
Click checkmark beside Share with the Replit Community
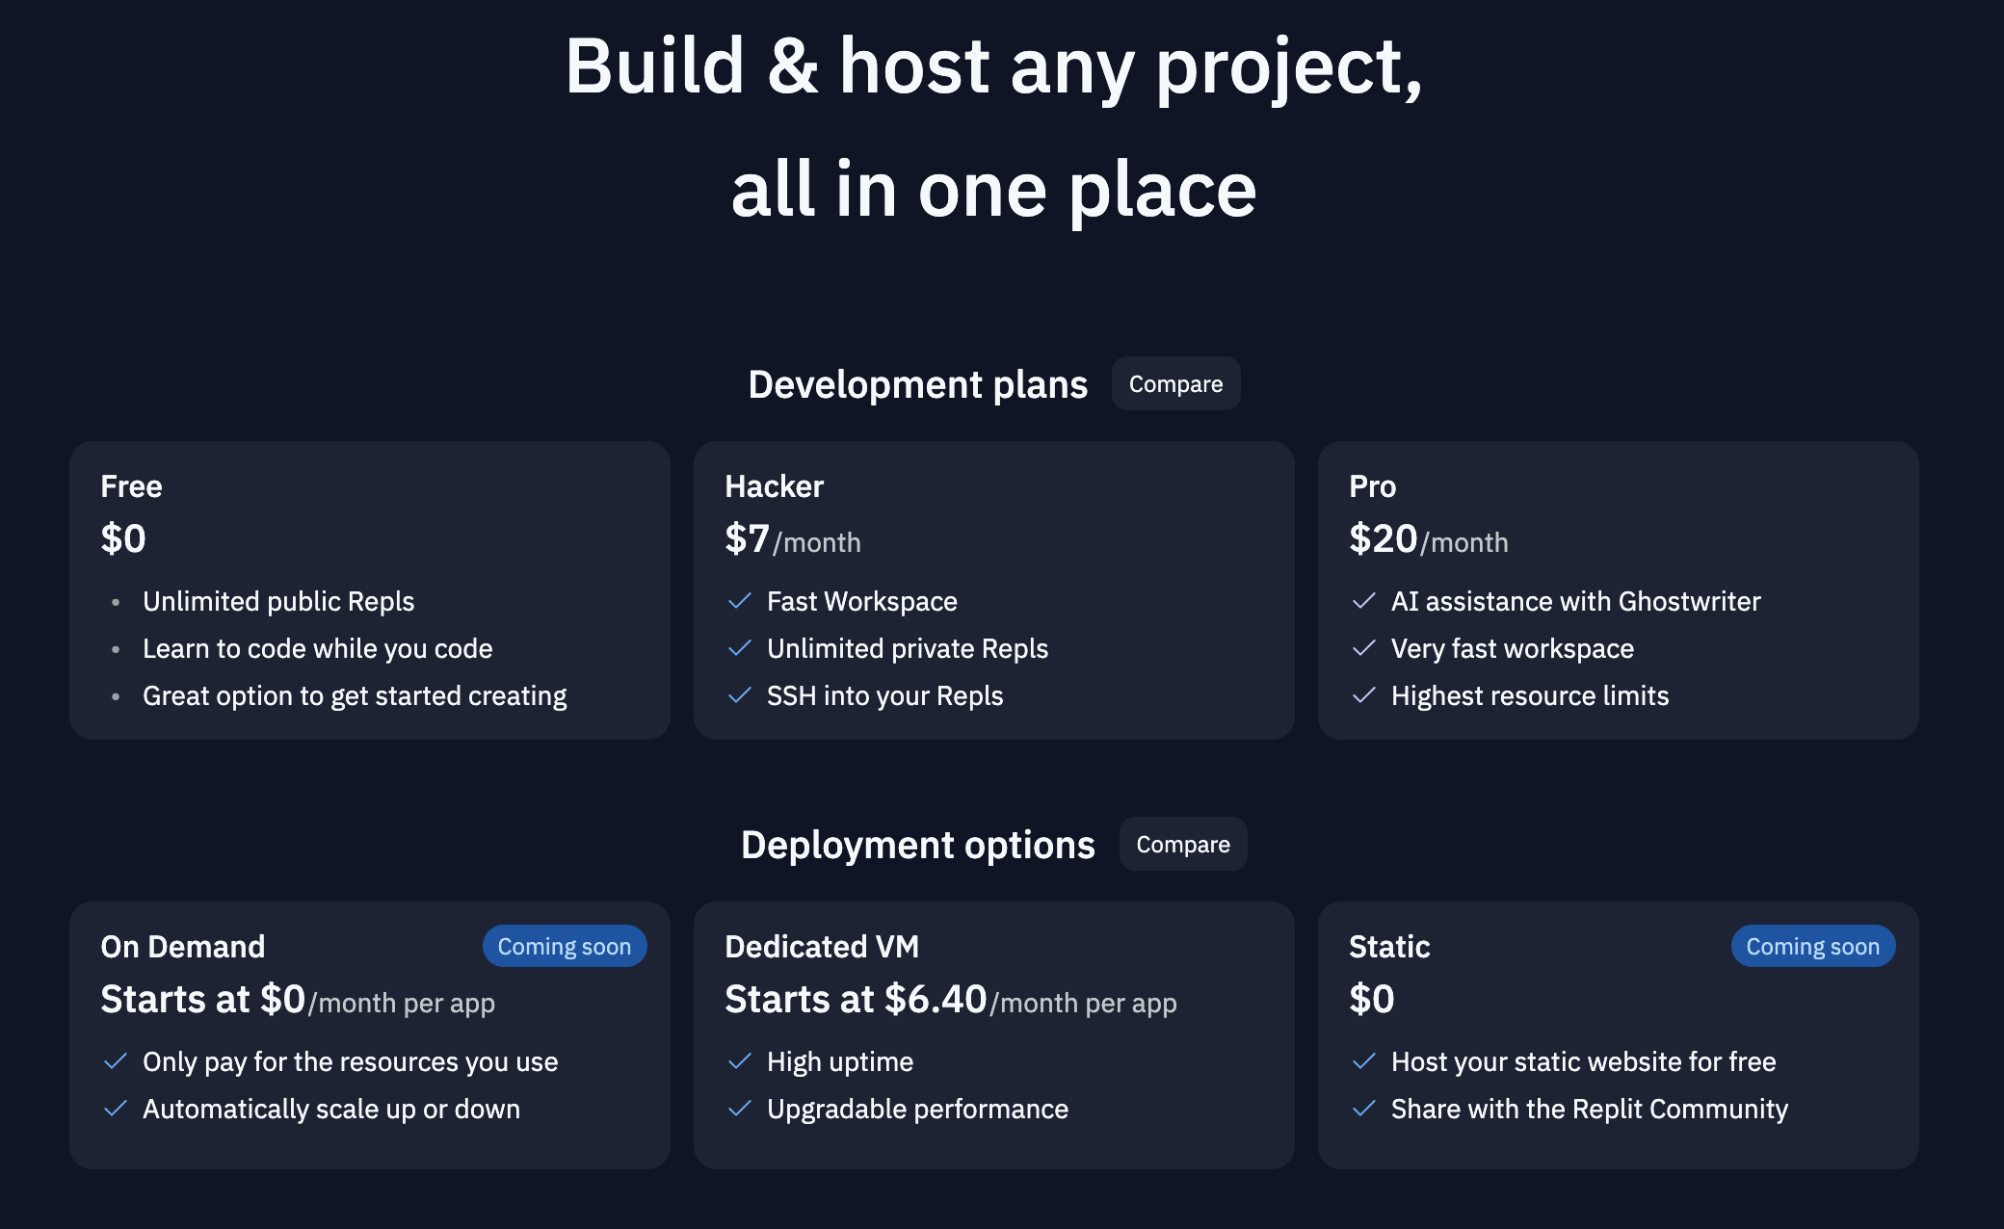1363,1109
